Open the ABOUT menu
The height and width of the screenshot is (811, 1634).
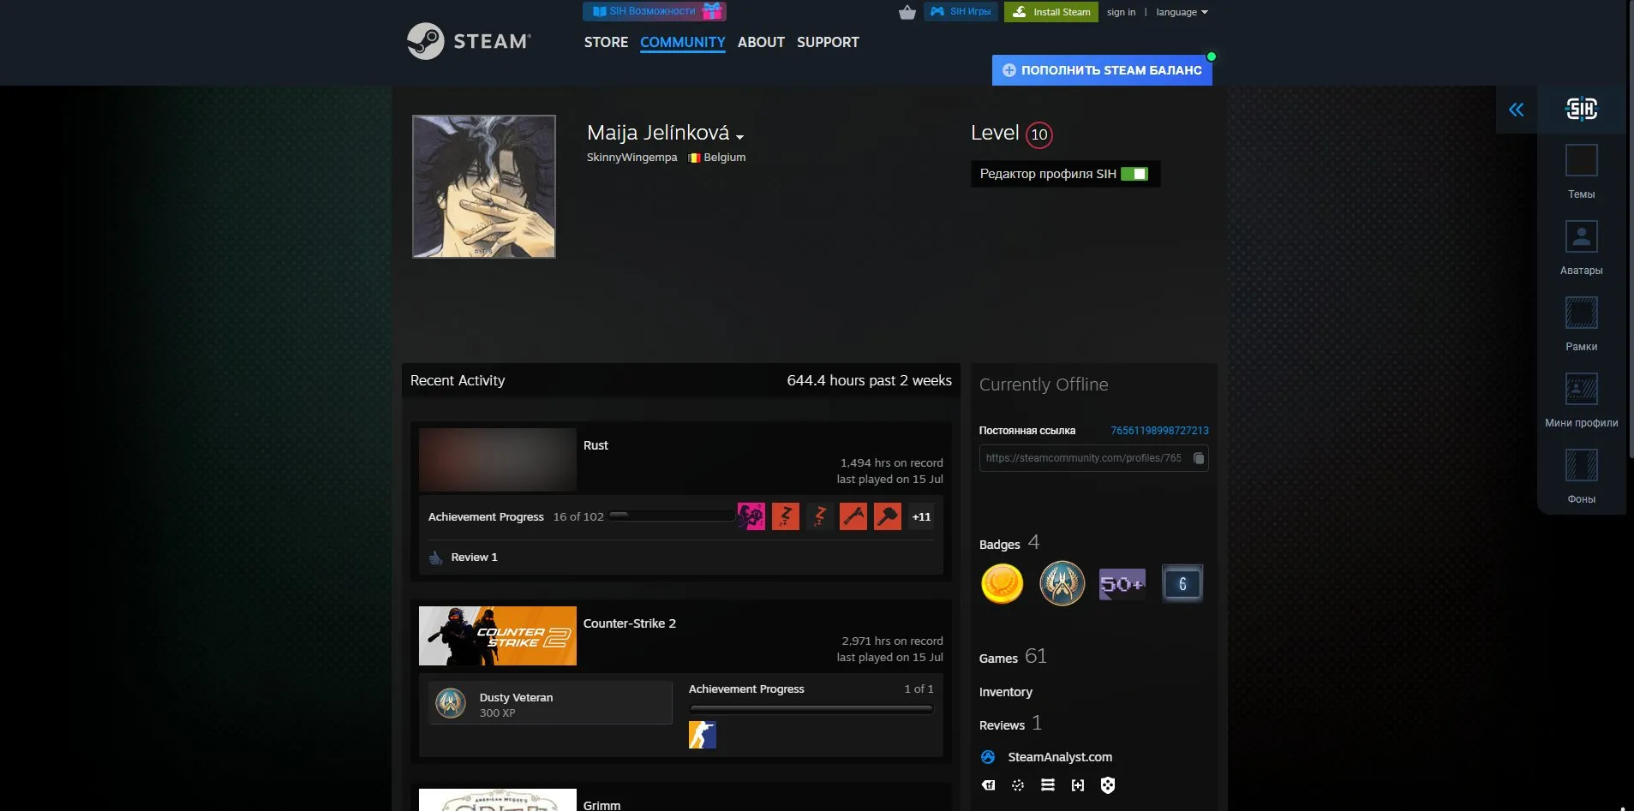[761, 42]
